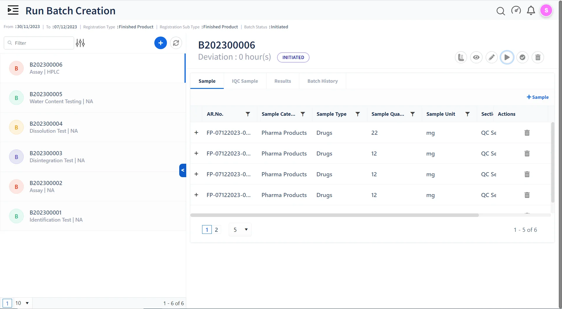Filter the AR.No. column
The image size is (562, 309).
pyautogui.click(x=248, y=114)
